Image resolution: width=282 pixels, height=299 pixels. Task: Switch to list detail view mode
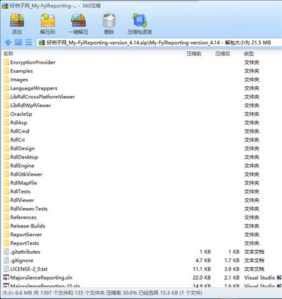(x=29, y=42)
